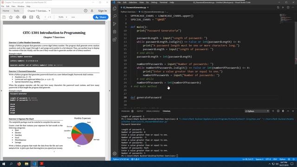Create a new terminal with the plus icon

[x=273, y=111]
